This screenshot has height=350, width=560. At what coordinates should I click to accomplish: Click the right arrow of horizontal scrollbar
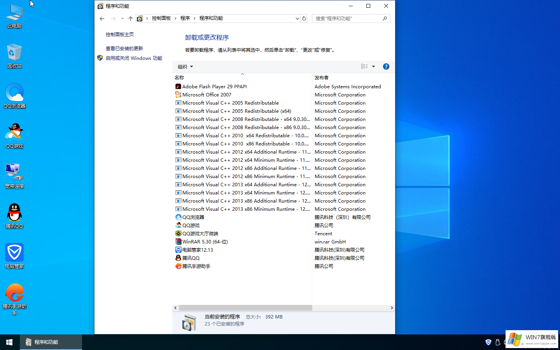pos(392,308)
